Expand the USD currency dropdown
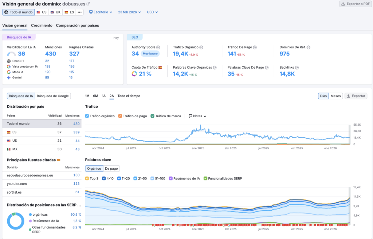The width and height of the screenshot is (373, 239). click(152, 12)
